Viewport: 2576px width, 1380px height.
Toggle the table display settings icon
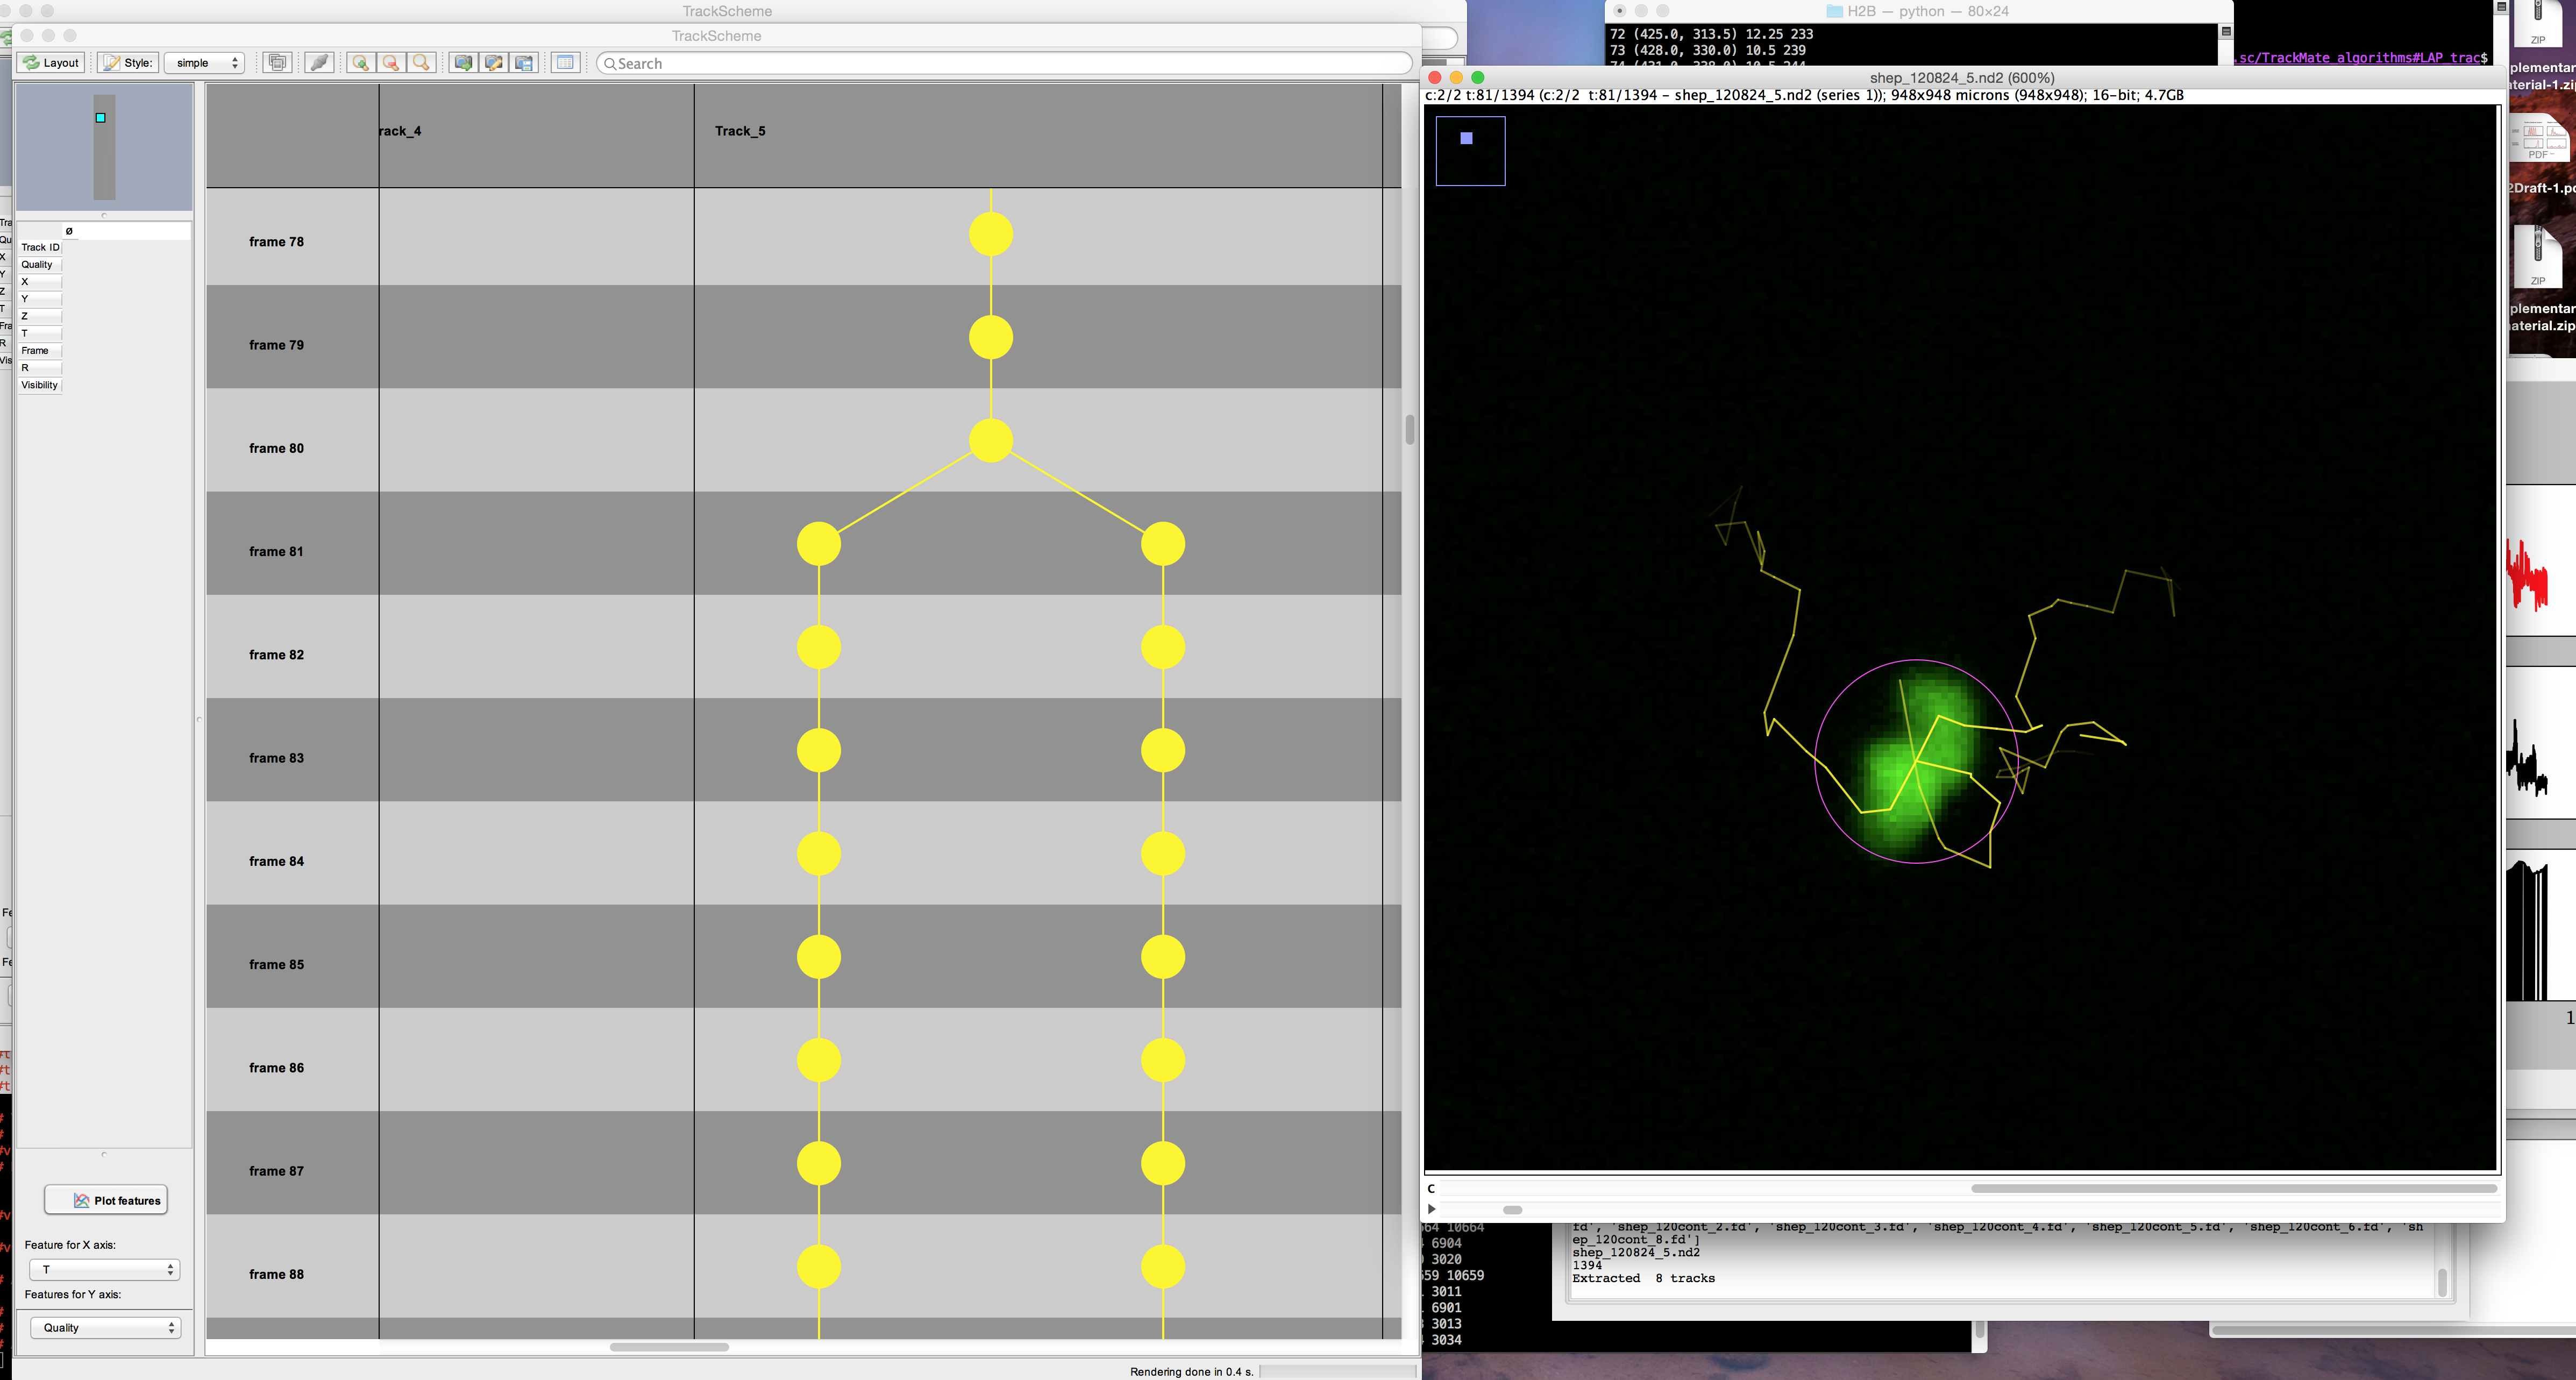565,63
